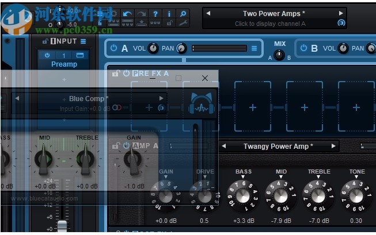Click the top toolbar knob reading -5.0

(x=59, y=24)
